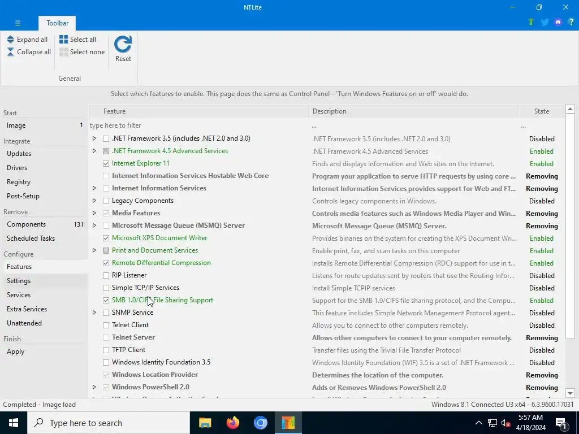Check the Telnet Client checkbox
Viewport: 579px width, 434px height.
tap(106, 325)
